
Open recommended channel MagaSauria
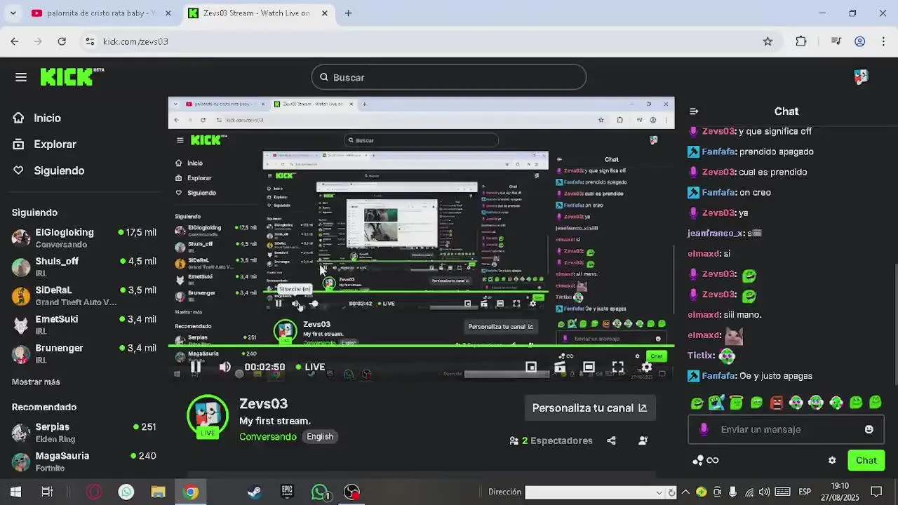coord(83,461)
